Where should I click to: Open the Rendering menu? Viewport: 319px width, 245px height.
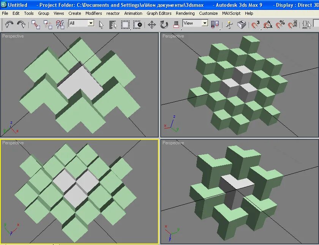pyautogui.click(x=185, y=13)
